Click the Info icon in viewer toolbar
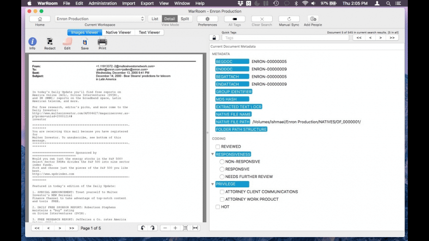The height and width of the screenshot is (241, 429). 33,42
